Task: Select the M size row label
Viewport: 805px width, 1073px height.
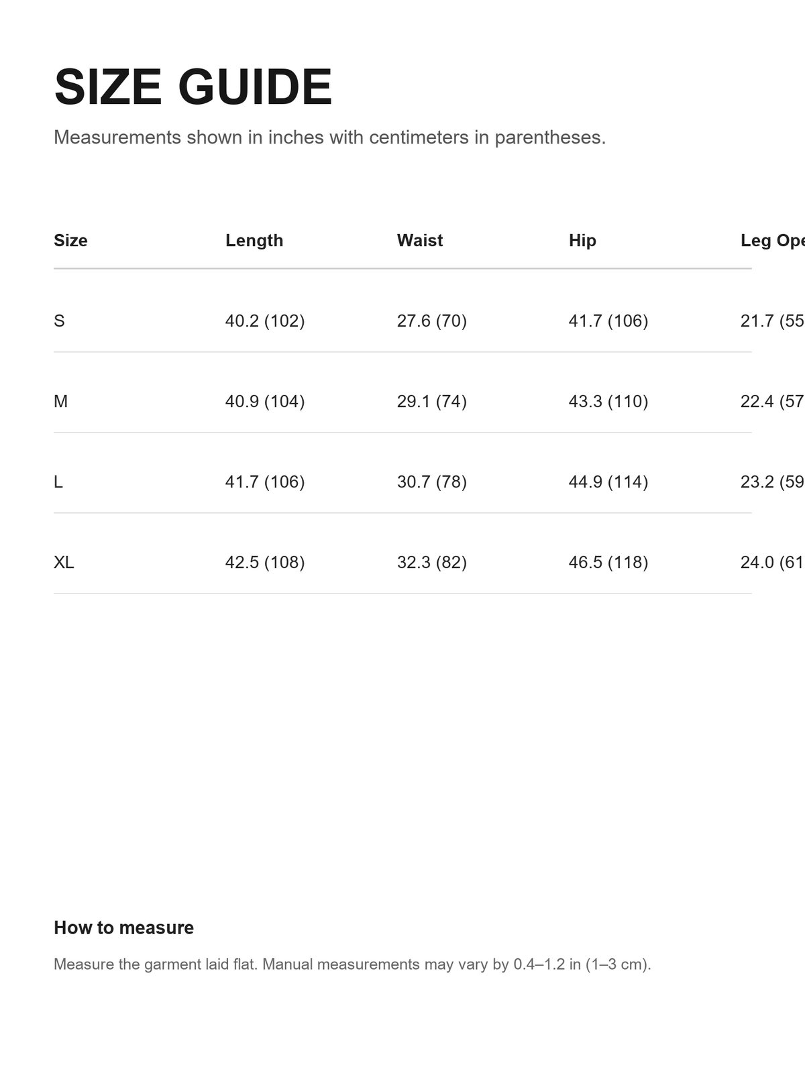Action: (x=60, y=401)
